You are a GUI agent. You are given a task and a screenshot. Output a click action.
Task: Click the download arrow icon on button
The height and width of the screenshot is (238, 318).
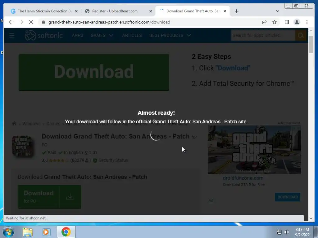70,196
